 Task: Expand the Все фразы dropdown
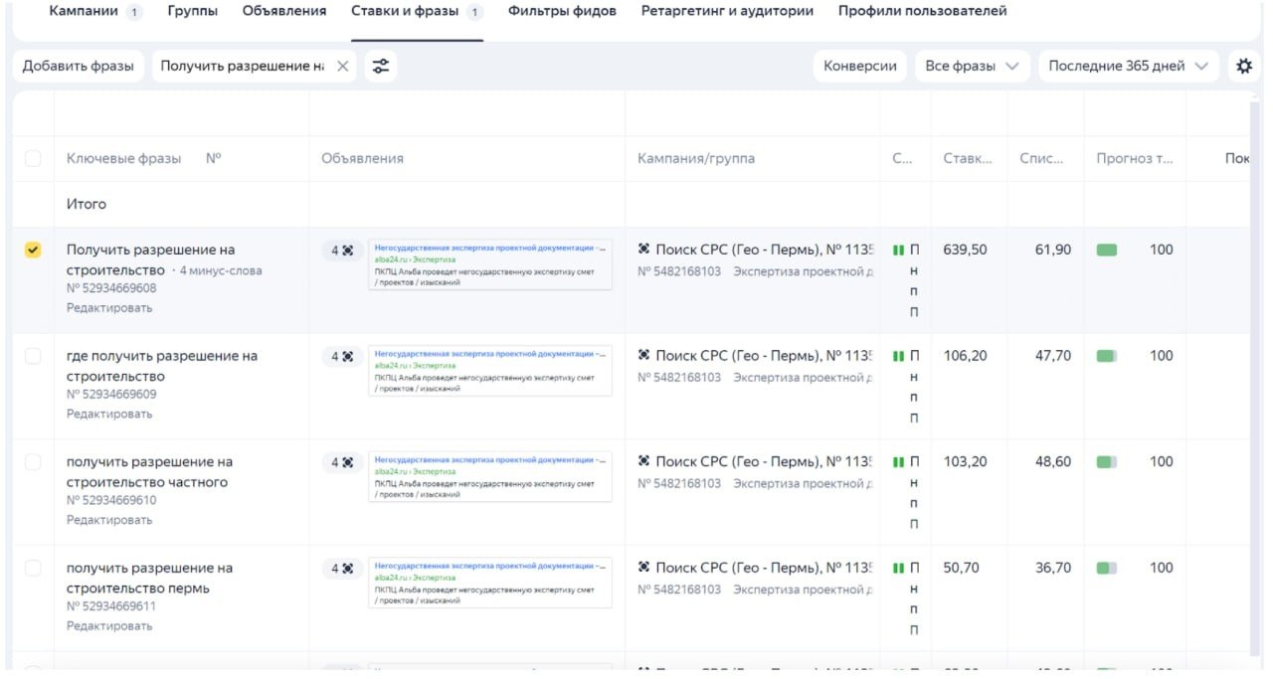point(972,66)
